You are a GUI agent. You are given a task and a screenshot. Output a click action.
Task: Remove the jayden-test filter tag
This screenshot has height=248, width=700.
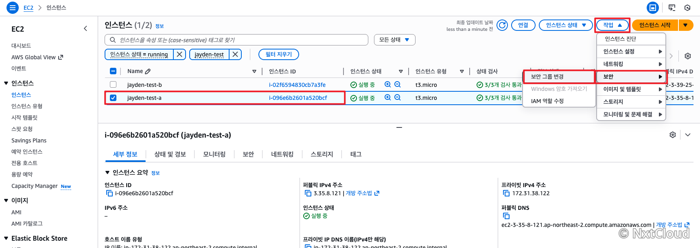(235, 54)
